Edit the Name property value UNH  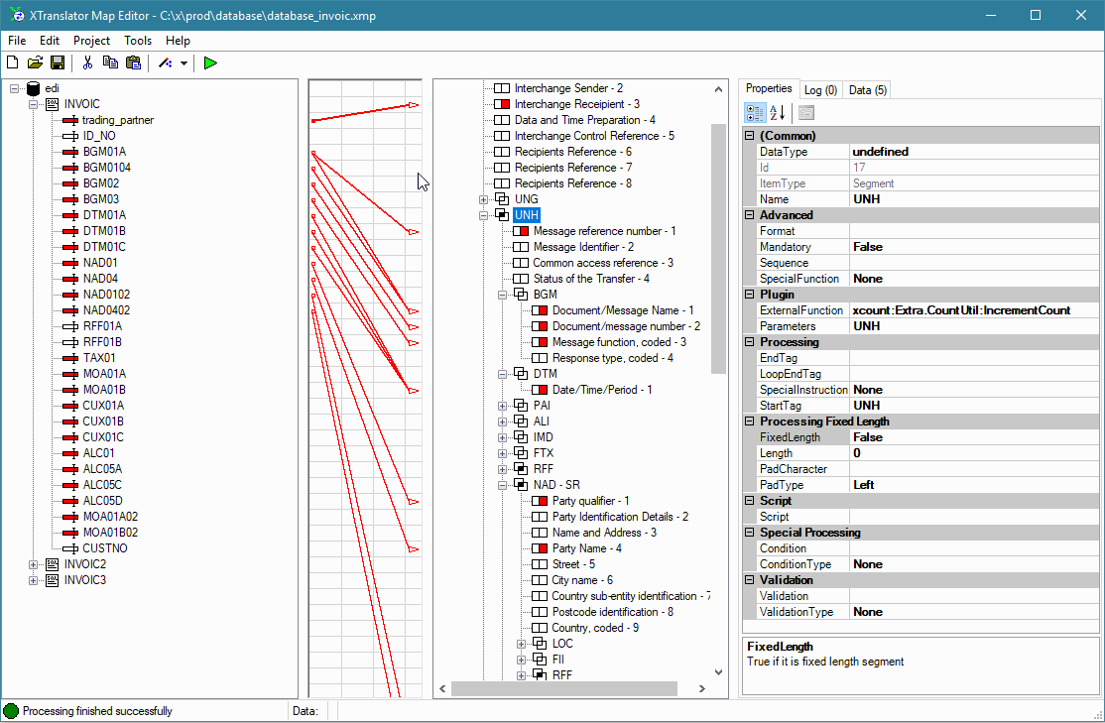974,199
